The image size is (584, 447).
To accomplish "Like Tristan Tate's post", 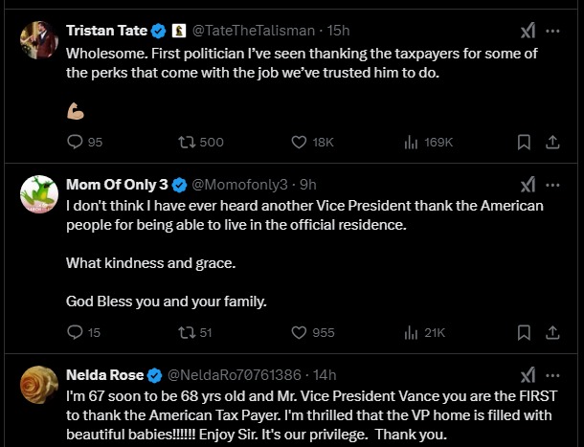I will pos(298,142).
